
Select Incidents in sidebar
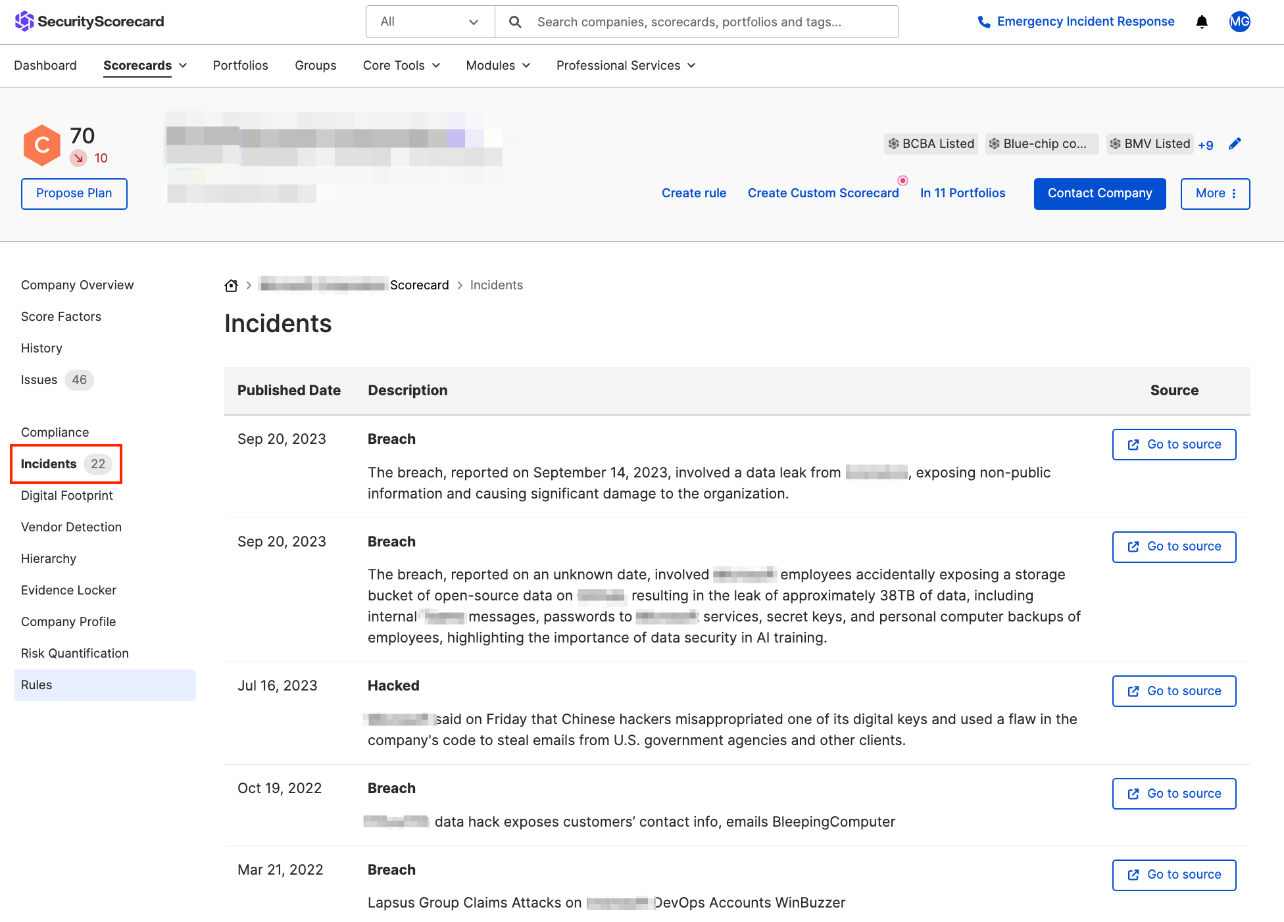click(66, 464)
